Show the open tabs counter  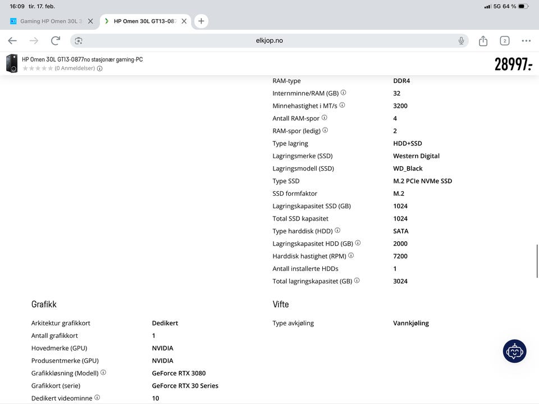pos(504,41)
